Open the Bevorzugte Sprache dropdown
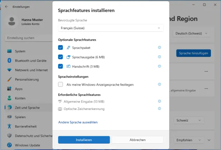Viewport: 221px width, 150px height. point(110,28)
